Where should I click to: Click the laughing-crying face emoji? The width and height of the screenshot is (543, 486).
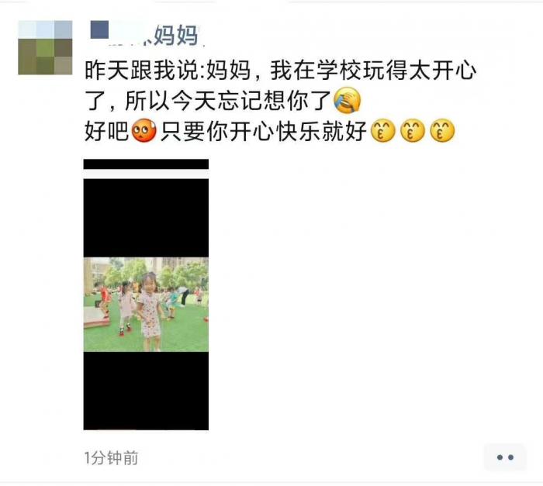tap(347, 101)
